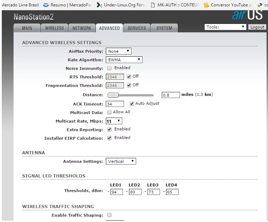This screenshot has width=268, height=222.
Task: Open the SYSTEM tab
Action: [x=164, y=28]
